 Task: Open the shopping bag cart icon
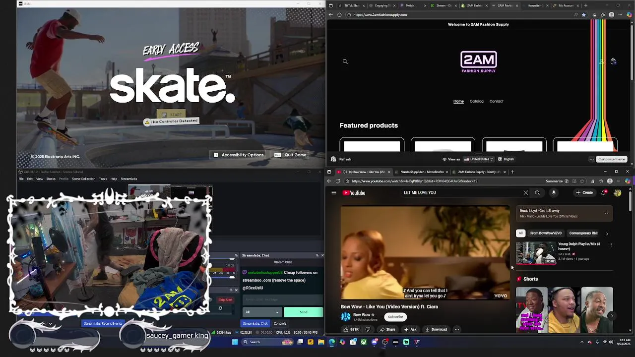click(613, 61)
